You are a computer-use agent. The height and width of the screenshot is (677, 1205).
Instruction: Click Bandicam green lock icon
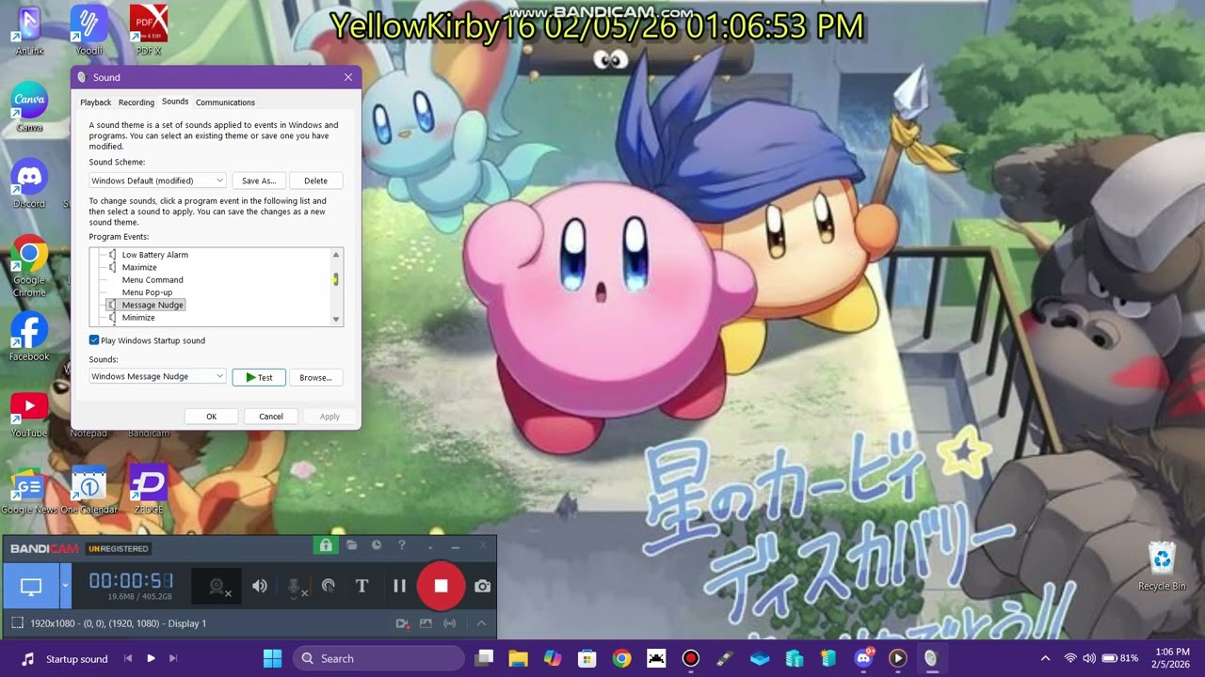pyautogui.click(x=325, y=545)
